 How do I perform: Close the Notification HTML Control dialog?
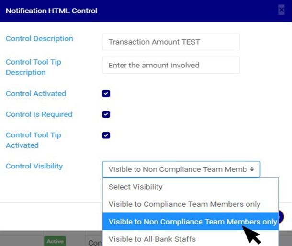[281, 10]
